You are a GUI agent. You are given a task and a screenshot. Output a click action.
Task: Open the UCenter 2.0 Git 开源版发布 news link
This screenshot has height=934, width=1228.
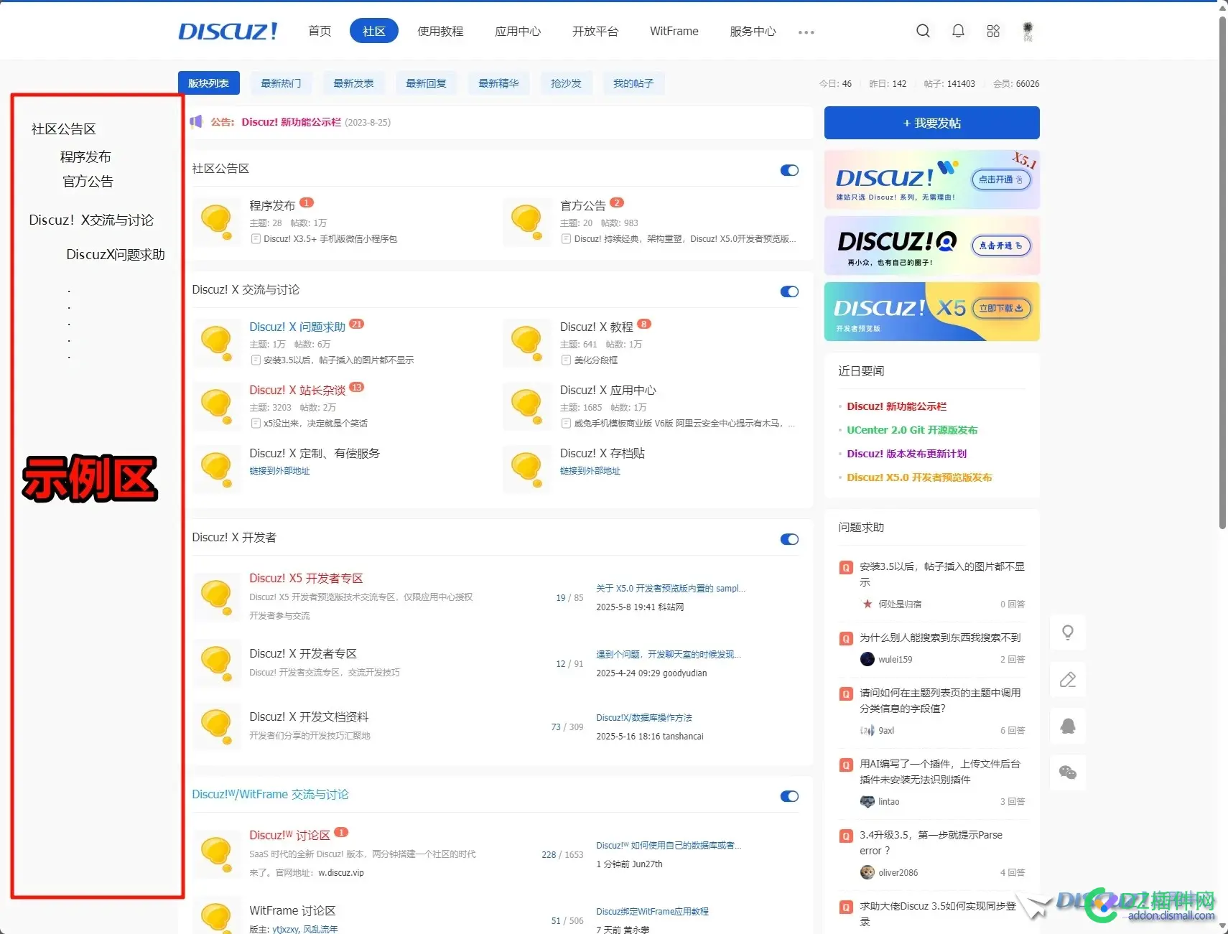coord(912,430)
